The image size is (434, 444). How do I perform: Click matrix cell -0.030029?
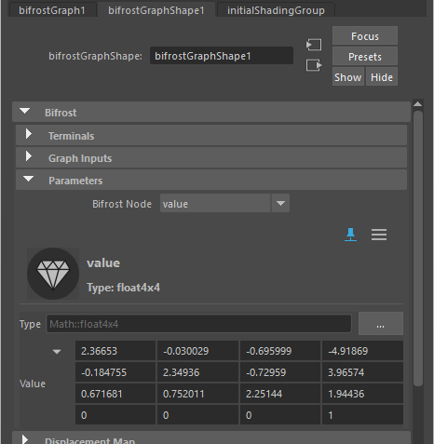[x=197, y=351]
